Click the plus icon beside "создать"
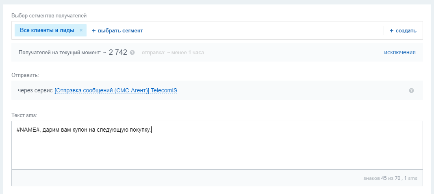This screenshot has height=194, width=434. click(x=392, y=30)
